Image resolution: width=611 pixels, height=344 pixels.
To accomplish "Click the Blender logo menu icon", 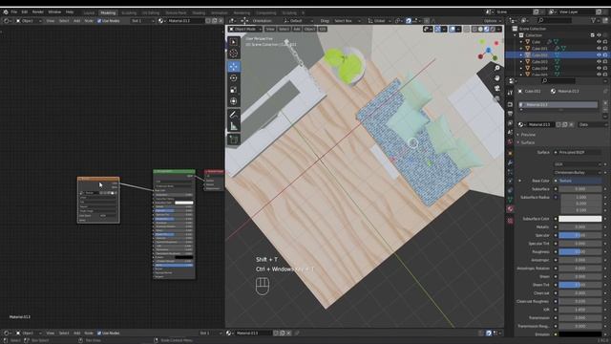I will [6, 12].
